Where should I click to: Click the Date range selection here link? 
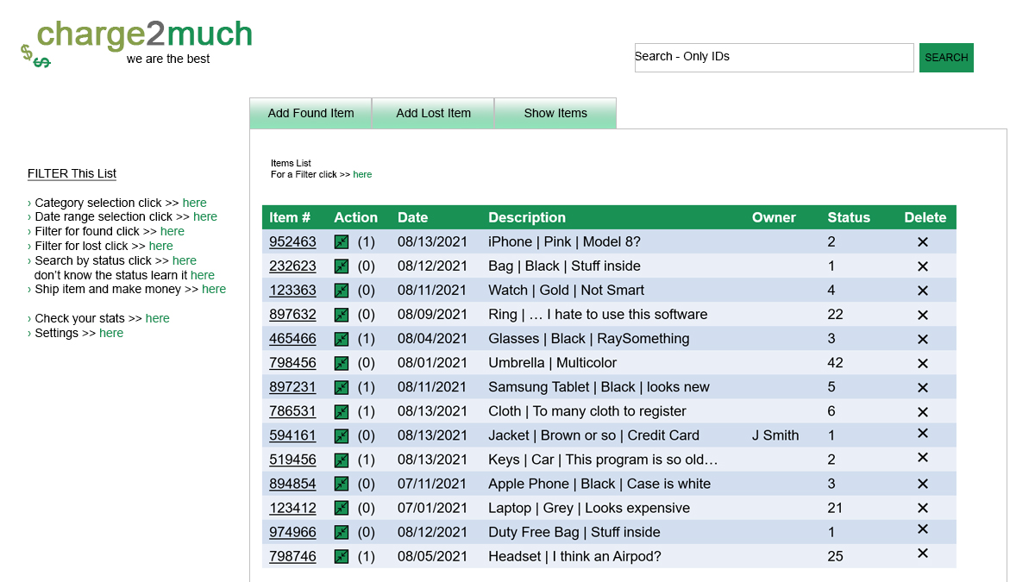(x=204, y=216)
